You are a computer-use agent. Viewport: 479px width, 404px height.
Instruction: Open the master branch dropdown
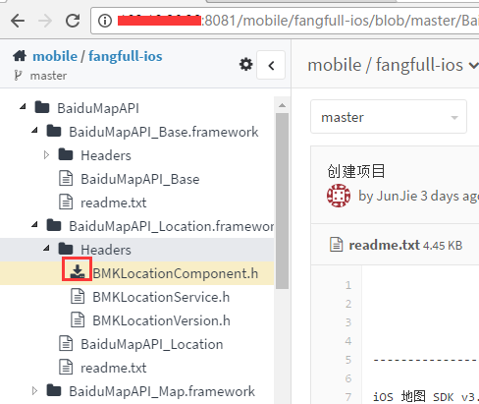point(389,117)
